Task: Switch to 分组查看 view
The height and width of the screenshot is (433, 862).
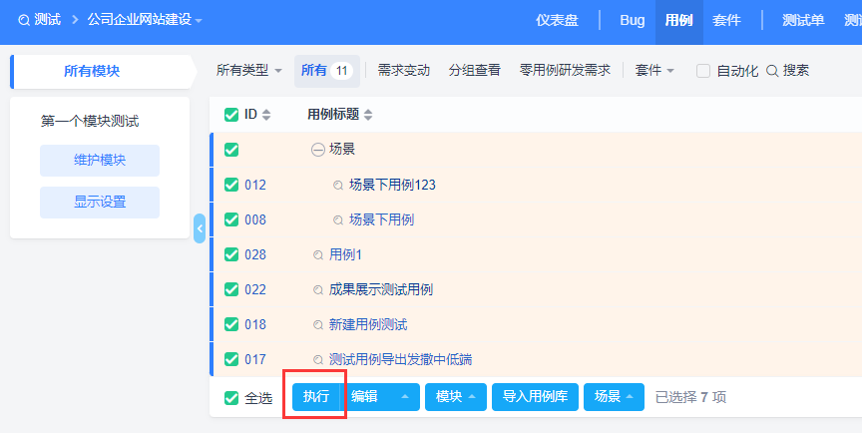Action: pyautogui.click(x=475, y=70)
